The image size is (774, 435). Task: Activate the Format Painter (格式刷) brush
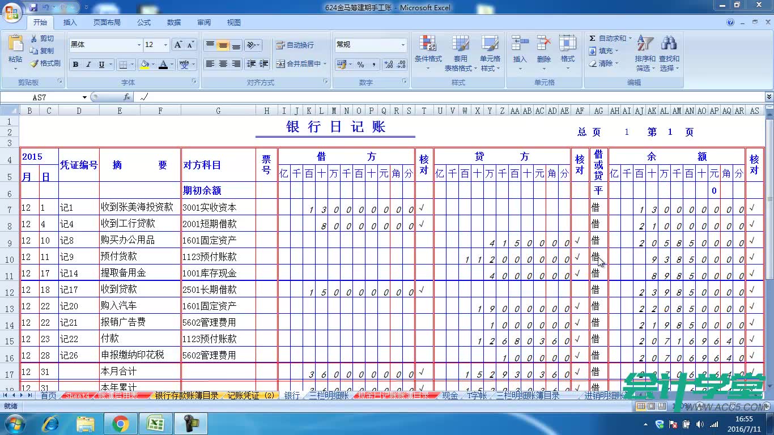pyautogui.click(x=33, y=63)
